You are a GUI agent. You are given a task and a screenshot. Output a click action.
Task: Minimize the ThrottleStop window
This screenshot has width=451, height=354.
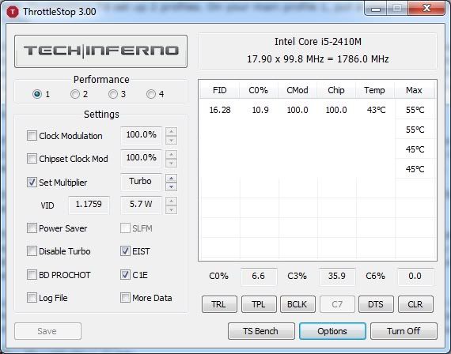click(376, 9)
